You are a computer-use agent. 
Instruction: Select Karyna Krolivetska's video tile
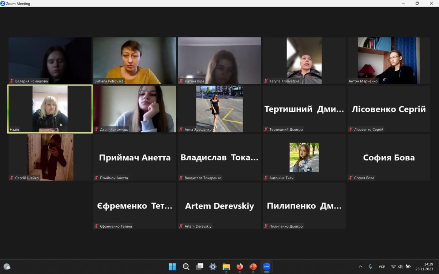(x=304, y=61)
